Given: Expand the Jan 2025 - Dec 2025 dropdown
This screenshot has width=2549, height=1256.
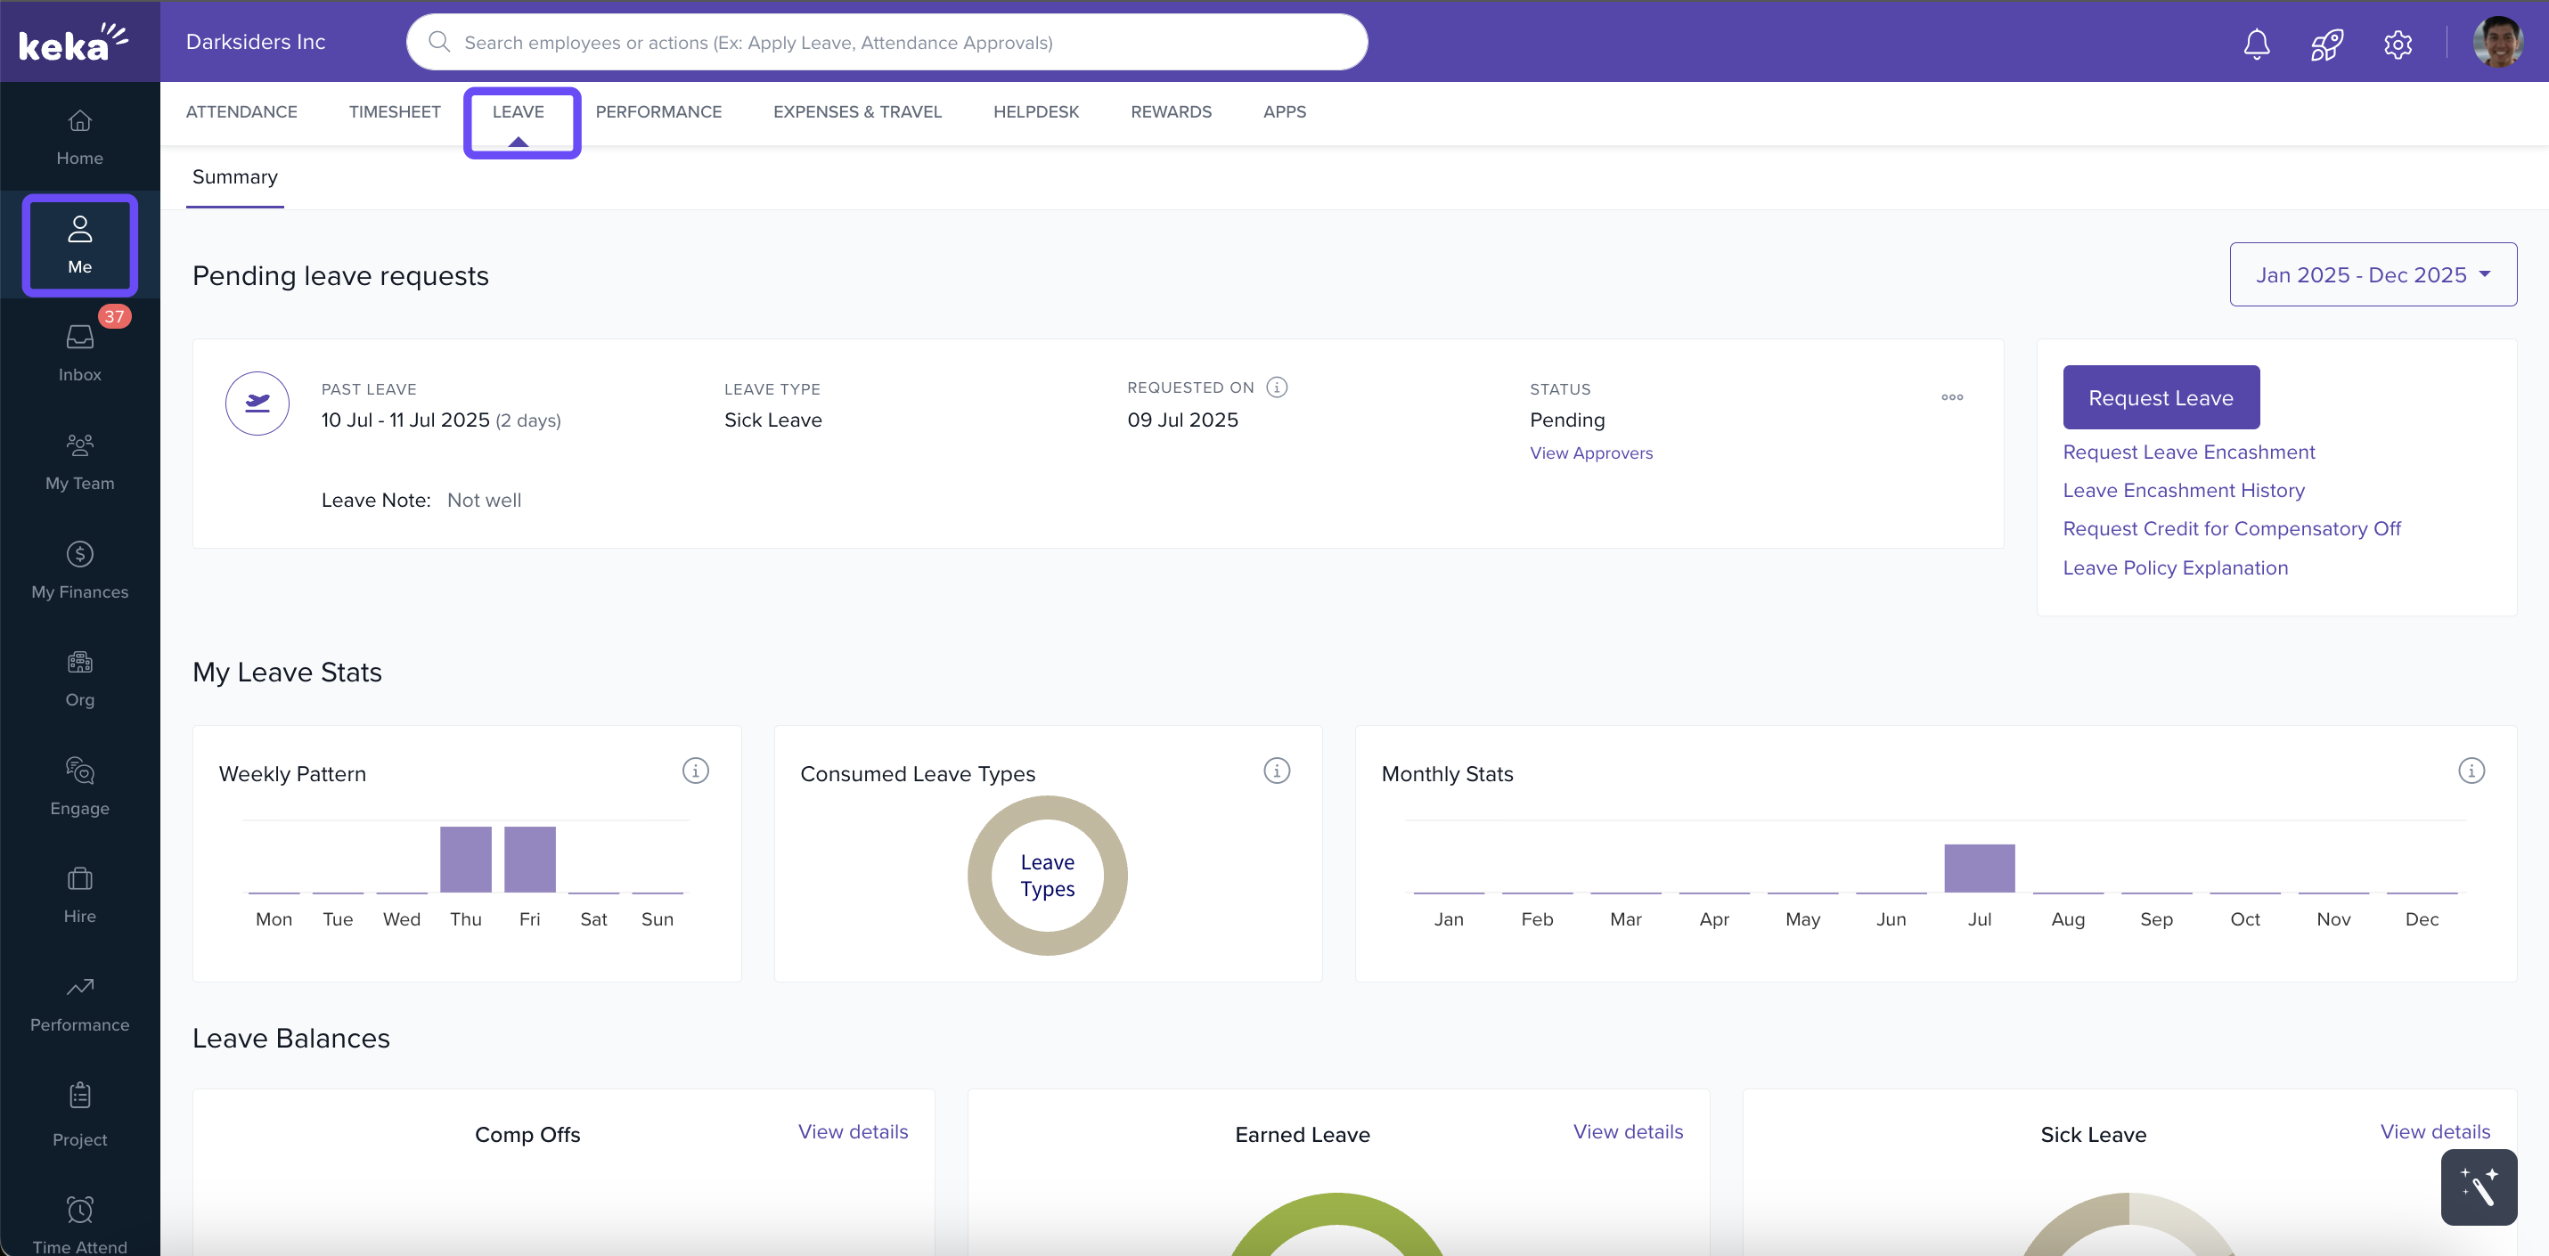Looking at the screenshot, I should (2372, 274).
